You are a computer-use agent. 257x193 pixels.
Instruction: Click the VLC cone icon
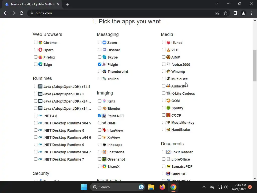[168, 50]
